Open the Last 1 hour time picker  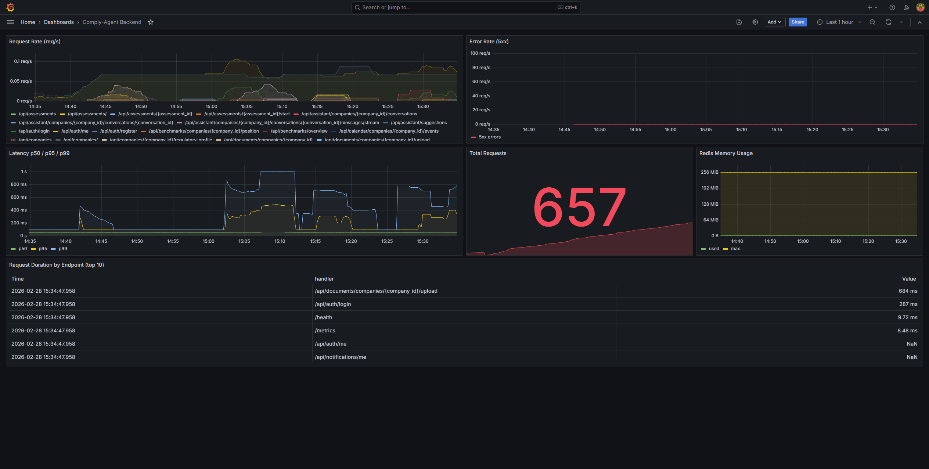coord(839,22)
